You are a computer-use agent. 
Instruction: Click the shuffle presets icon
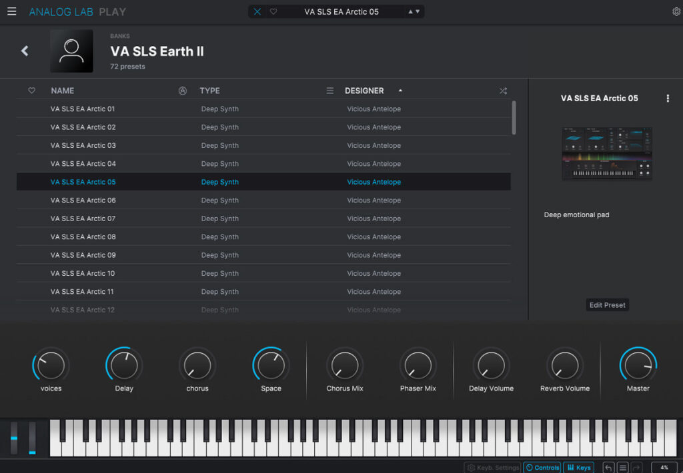coord(503,91)
